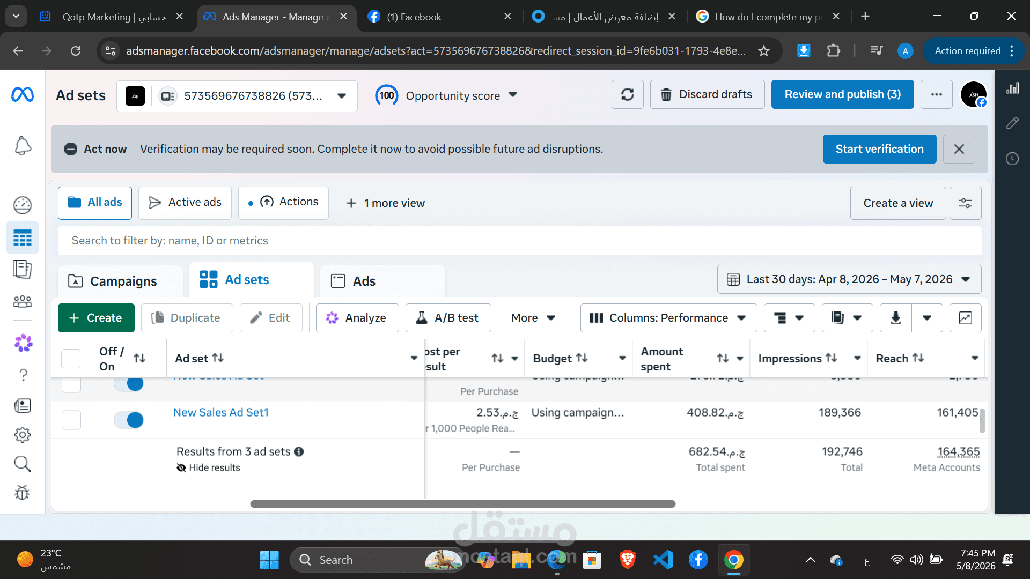Click the Analyze button
The image size is (1030, 579).
[357, 318]
